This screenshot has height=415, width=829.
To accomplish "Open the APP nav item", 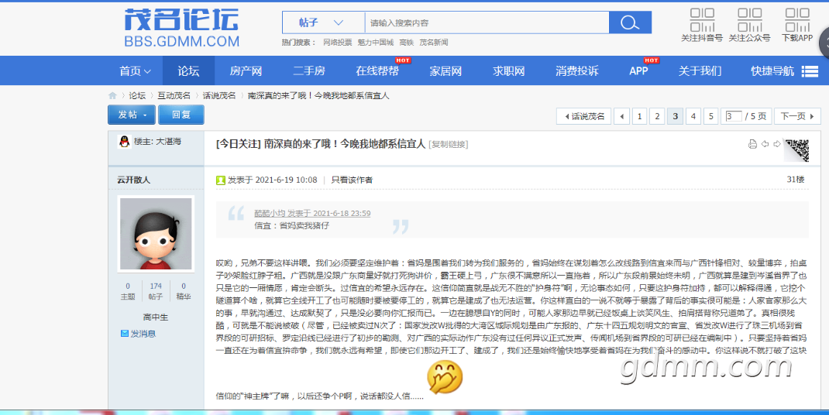I will click(638, 70).
